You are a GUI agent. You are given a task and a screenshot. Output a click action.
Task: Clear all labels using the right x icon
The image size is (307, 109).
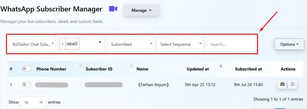(x=100, y=42)
